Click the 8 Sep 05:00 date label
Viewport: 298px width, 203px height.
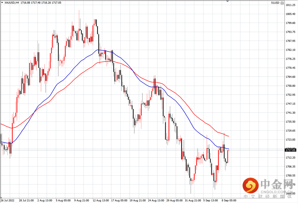point(229,200)
